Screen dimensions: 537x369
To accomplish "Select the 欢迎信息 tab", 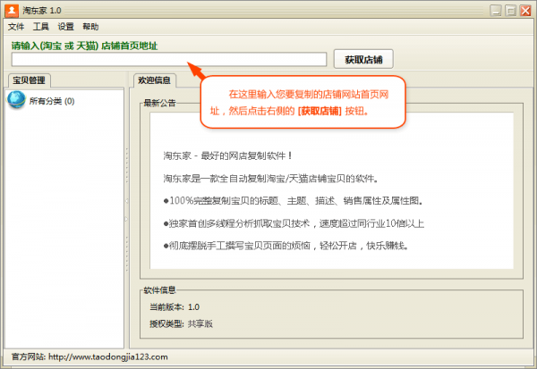I will 155,80.
